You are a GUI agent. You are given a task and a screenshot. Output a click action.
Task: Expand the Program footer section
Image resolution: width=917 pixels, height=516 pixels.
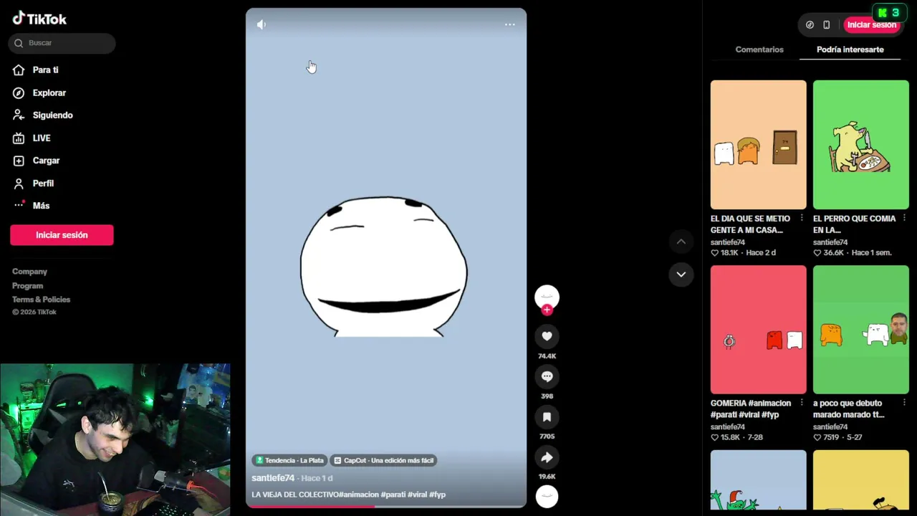27,286
